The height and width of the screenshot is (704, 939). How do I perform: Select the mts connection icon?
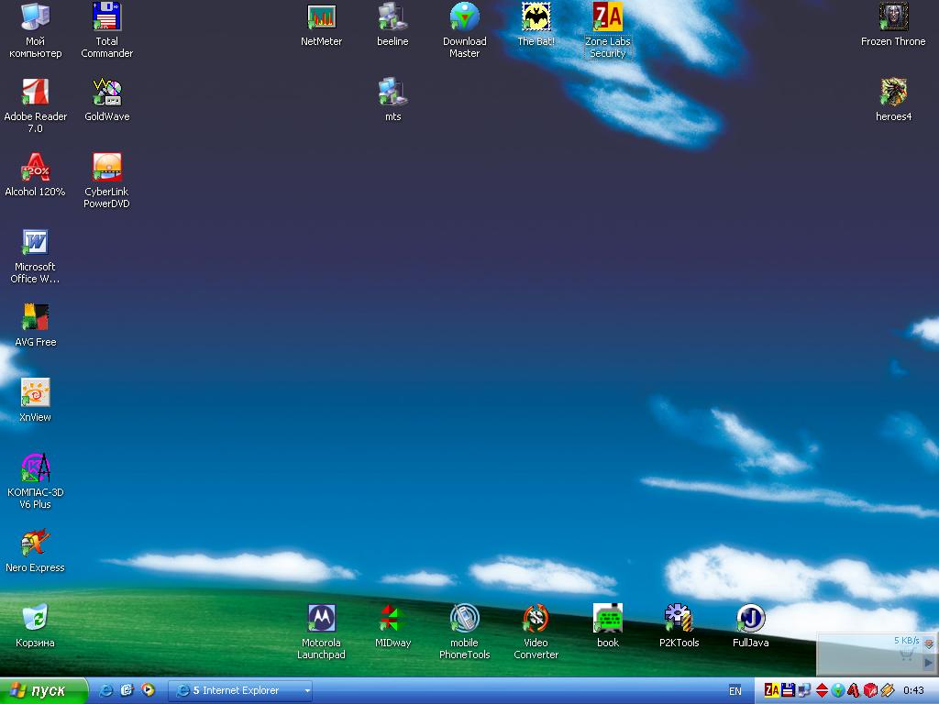[x=392, y=100]
